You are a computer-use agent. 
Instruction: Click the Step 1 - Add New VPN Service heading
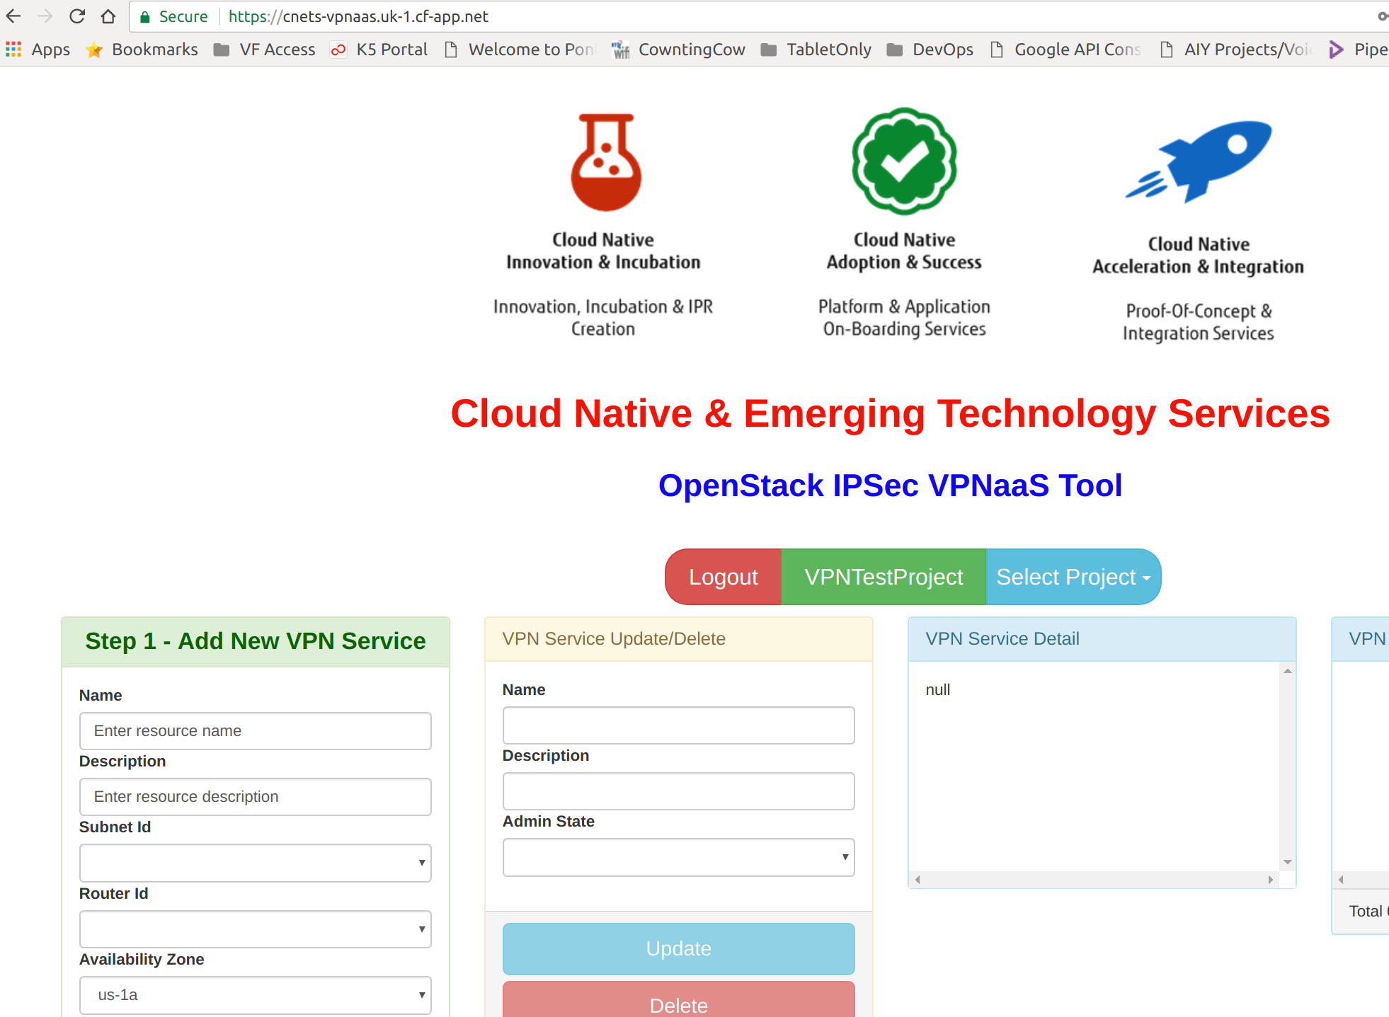click(256, 641)
